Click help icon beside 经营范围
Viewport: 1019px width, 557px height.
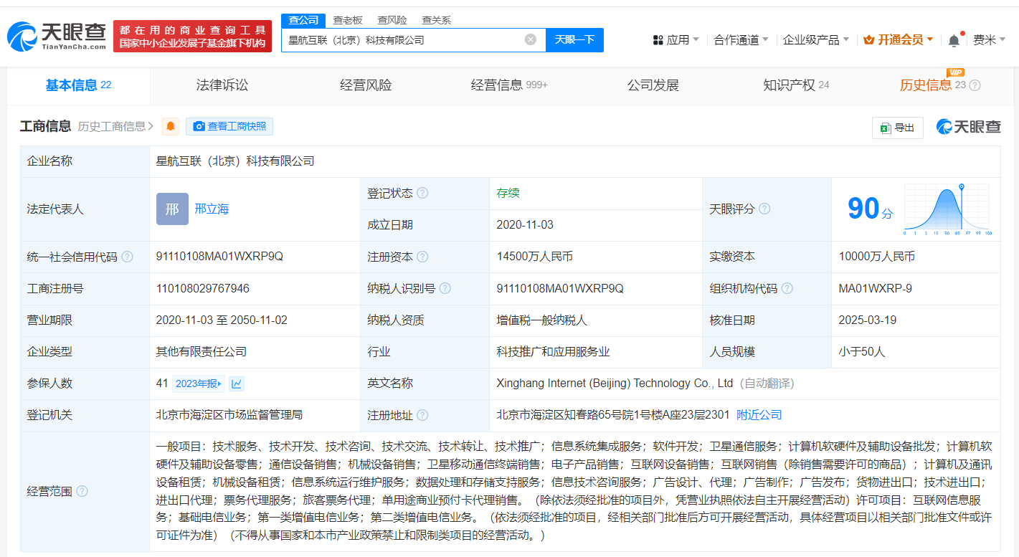point(82,491)
